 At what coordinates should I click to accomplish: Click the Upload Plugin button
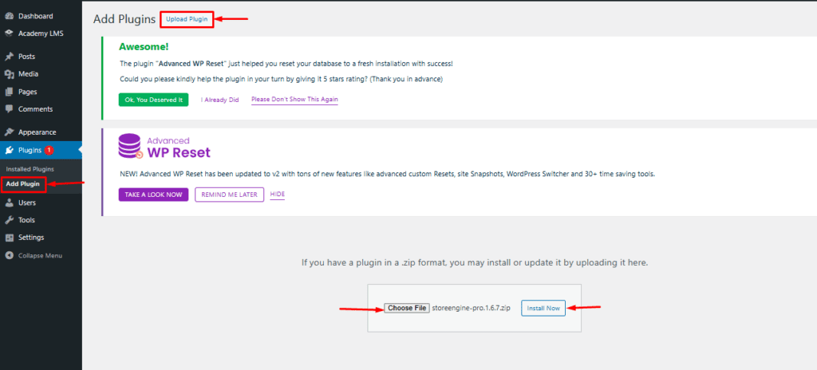pyautogui.click(x=187, y=19)
